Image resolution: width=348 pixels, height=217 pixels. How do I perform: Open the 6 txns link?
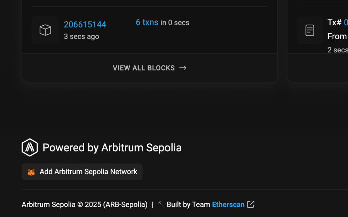pyautogui.click(x=147, y=23)
